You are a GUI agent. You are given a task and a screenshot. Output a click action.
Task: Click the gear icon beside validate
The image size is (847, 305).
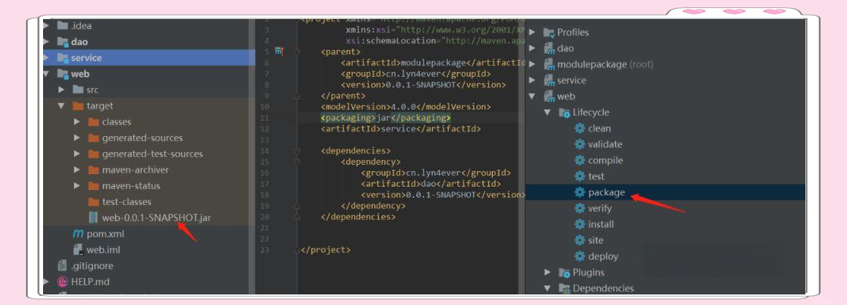click(x=579, y=144)
